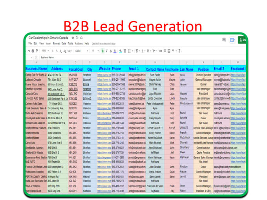Viewport: 267px width, 200px height.
Task: Click the document title Car Dealerships in Ontario Canada
Action: 48,38
